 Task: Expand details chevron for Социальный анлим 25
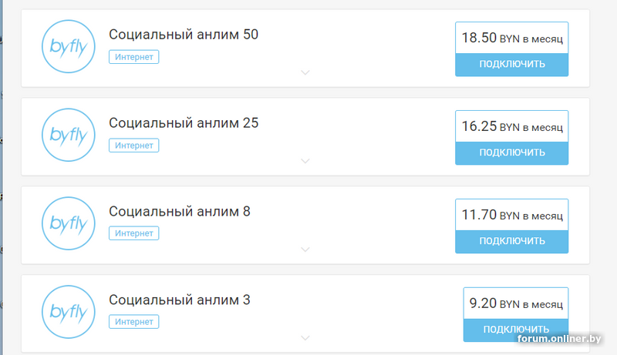(x=305, y=161)
